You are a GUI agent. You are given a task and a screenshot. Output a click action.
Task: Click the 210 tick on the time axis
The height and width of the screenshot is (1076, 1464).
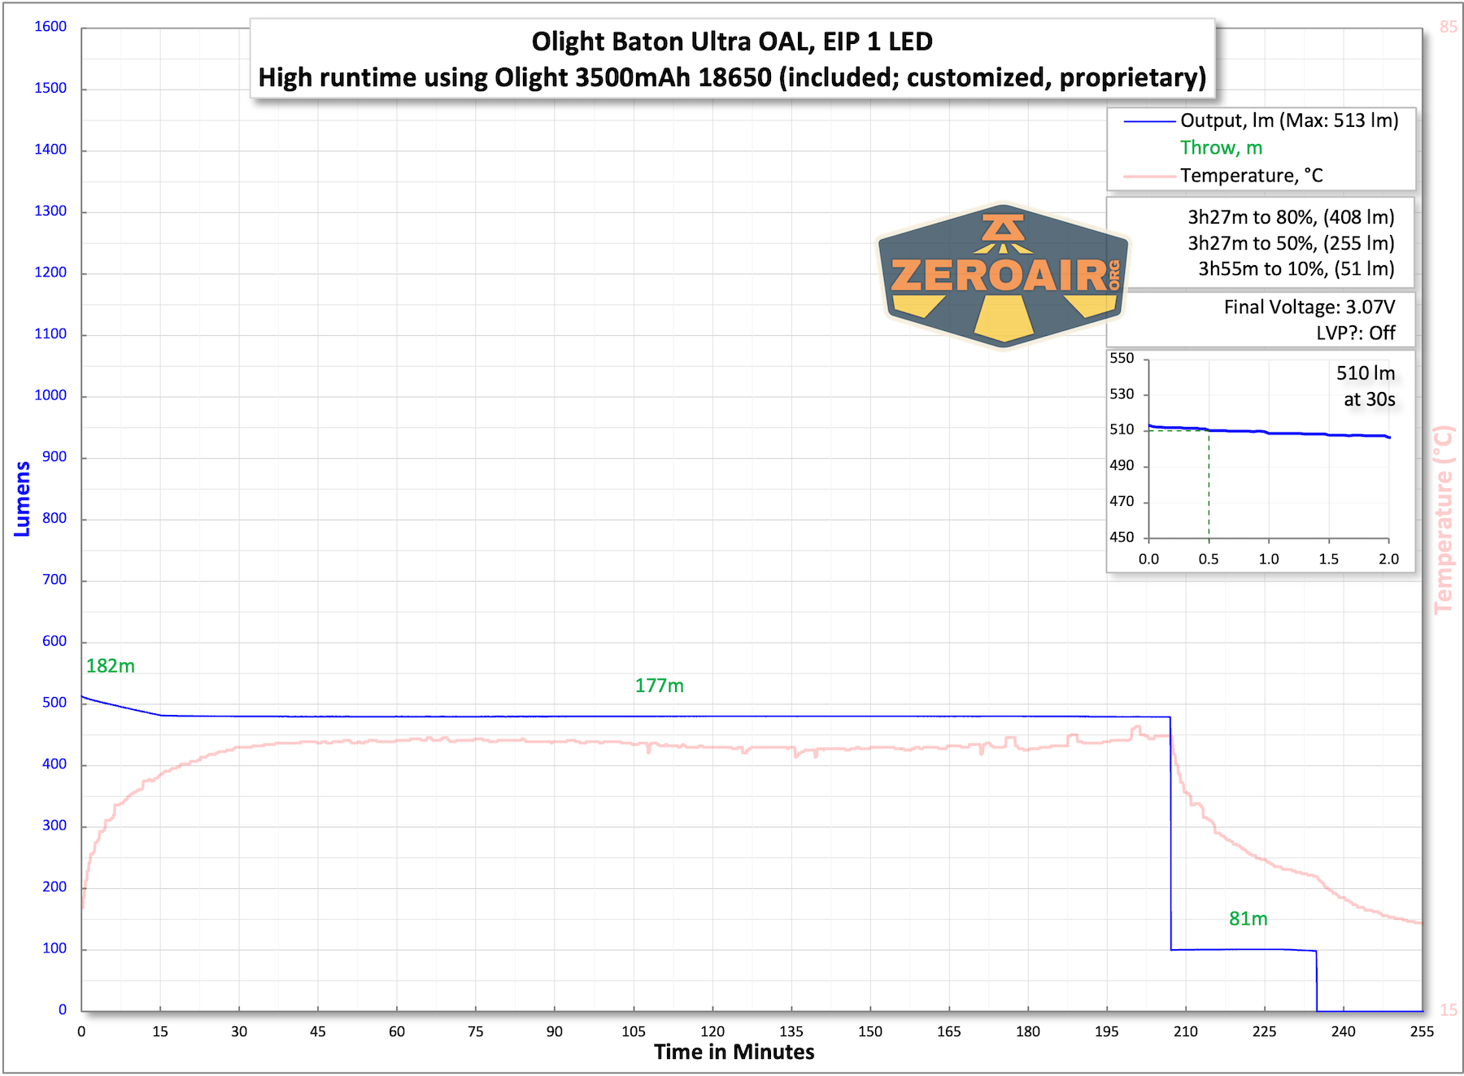[x=1185, y=1031]
